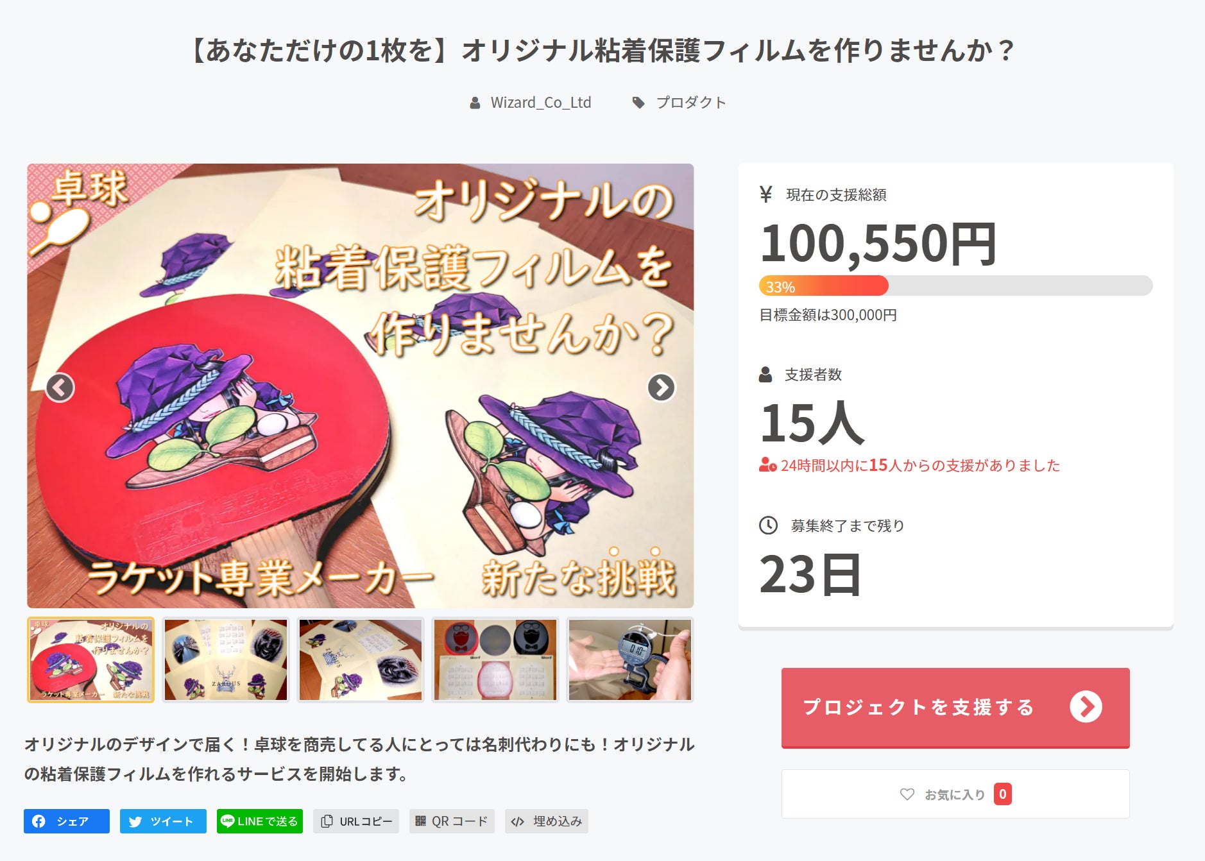Viewport: 1205px width, 861px height.
Task: Select third thumbnail of sheets on table
Action: click(361, 660)
